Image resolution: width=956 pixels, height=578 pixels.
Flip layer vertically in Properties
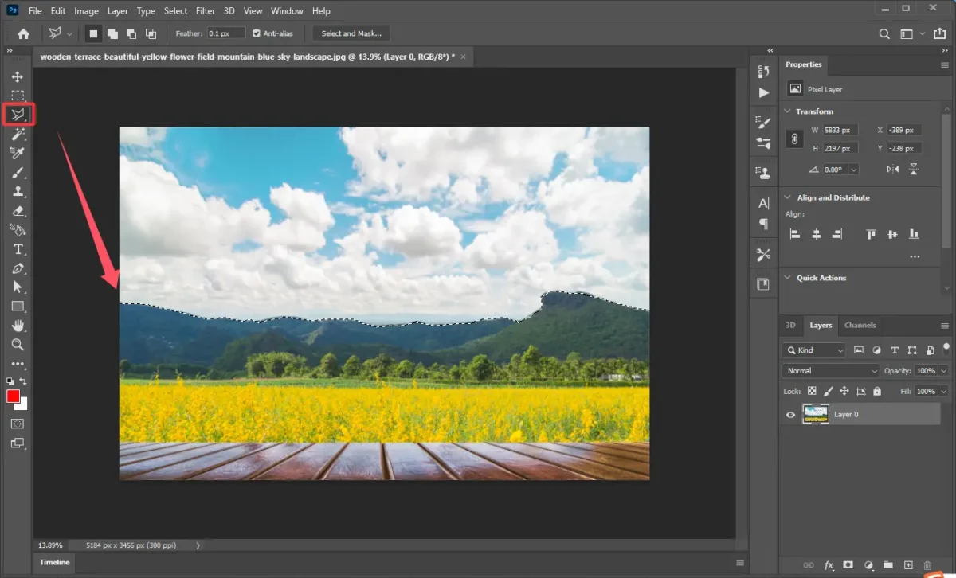click(x=914, y=170)
